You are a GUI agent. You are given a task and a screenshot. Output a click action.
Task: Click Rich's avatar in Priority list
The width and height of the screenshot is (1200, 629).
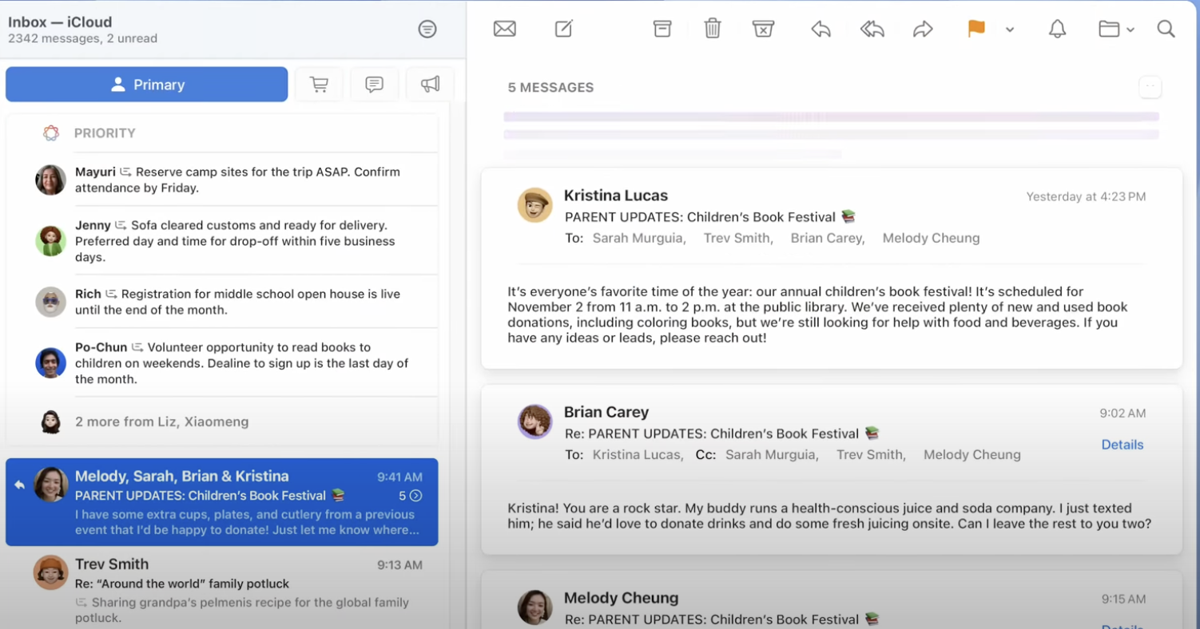click(x=51, y=302)
